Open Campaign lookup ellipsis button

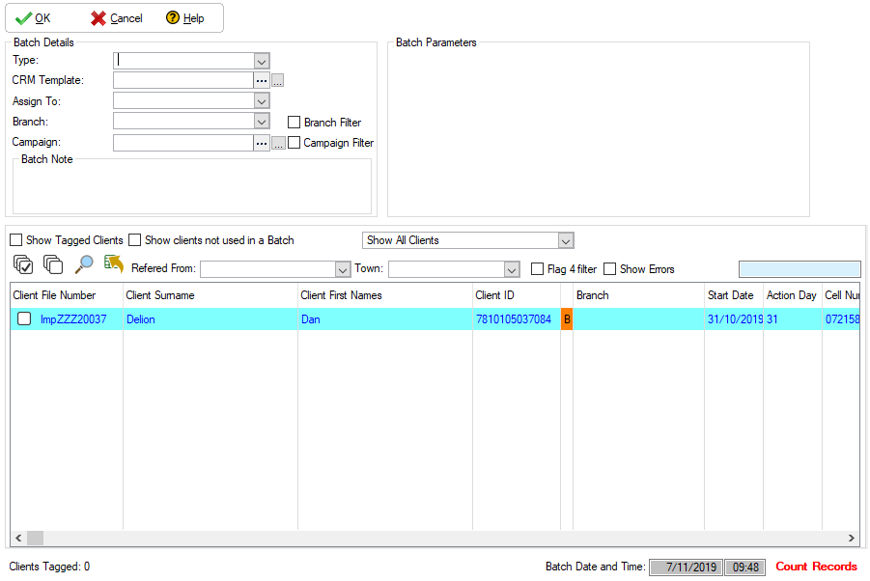[262, 143]
